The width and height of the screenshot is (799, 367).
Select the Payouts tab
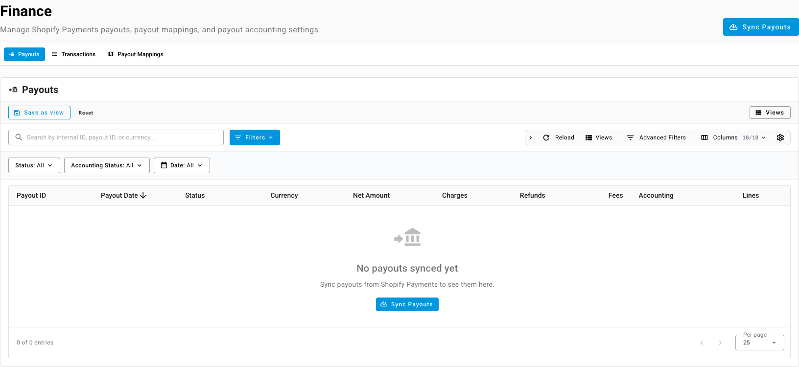pyautogui.click(x=24, y=54)
